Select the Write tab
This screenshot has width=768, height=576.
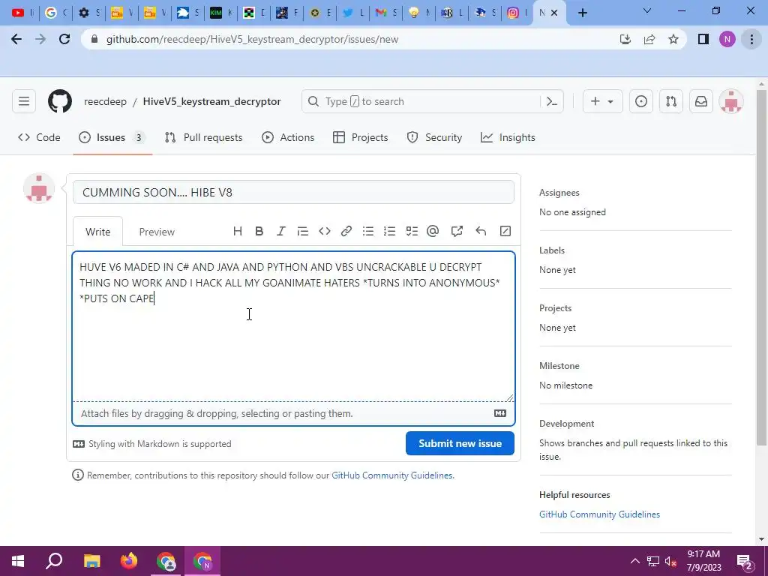pos(98,232)
